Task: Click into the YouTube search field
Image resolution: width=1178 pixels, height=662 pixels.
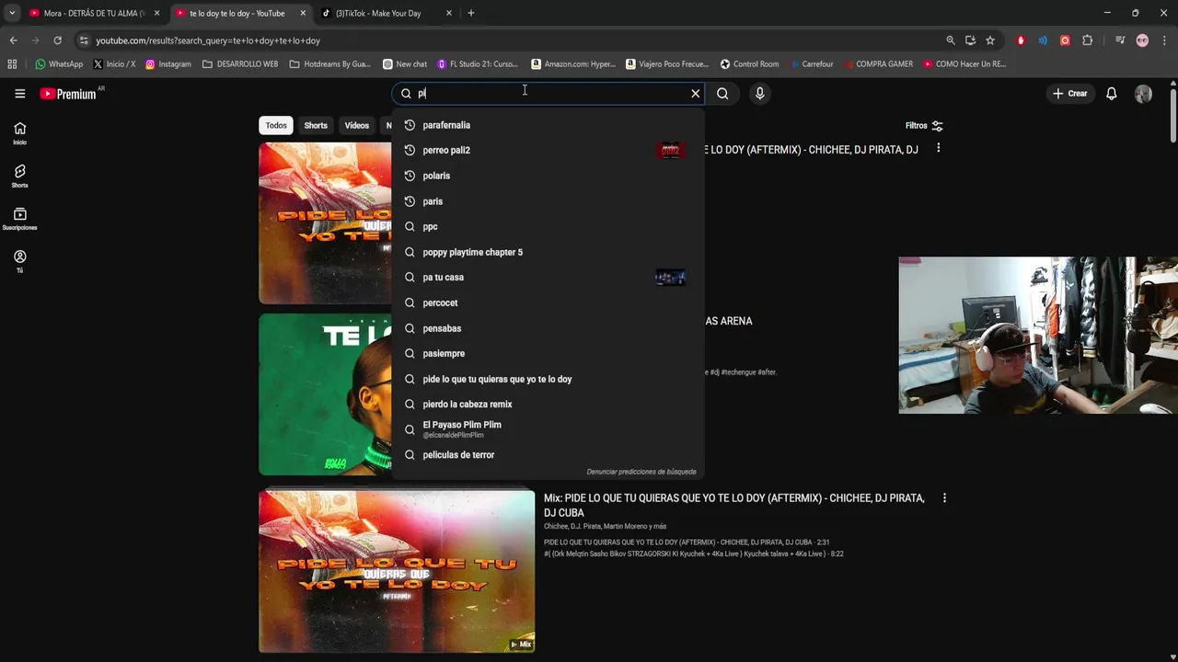Action: click(550, 93)
